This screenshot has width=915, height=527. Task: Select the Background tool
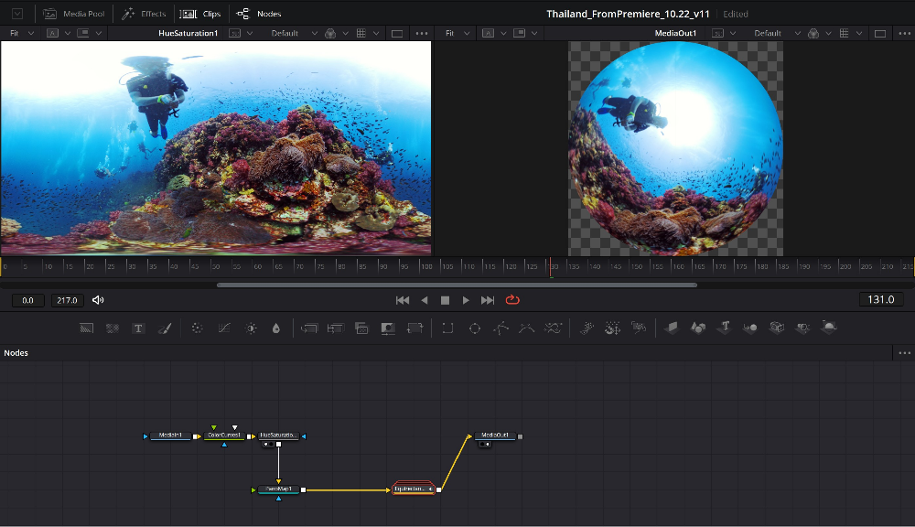(86, 328)
